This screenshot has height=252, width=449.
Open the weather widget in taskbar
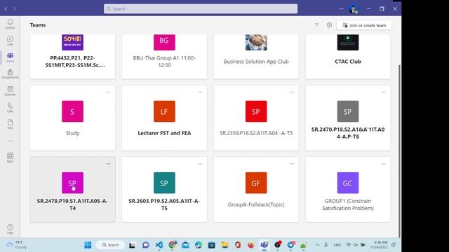[17, 245]
